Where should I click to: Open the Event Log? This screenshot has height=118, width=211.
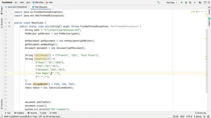pyautogui.click(x=200, y=113)
